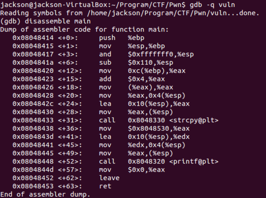Click the 'ret' instruction at offset +63
The width and height of the screenshot is (266, 198).
[105, 186]
